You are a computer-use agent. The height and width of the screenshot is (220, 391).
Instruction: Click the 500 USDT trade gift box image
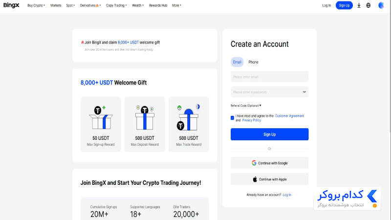[x=189, y=118]
